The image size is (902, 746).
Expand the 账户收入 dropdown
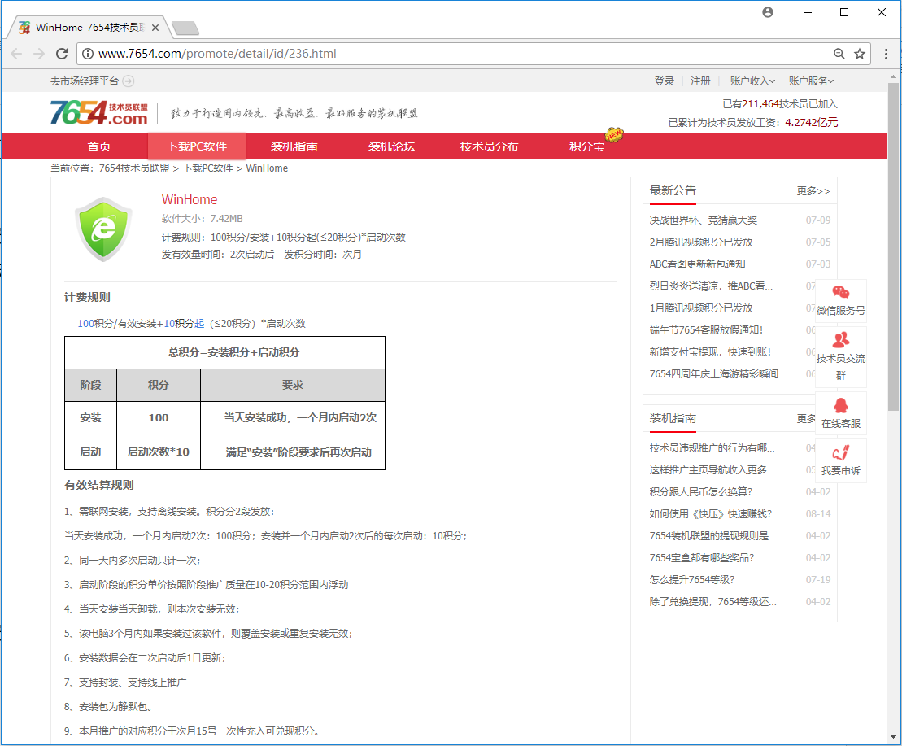(752, 81)
